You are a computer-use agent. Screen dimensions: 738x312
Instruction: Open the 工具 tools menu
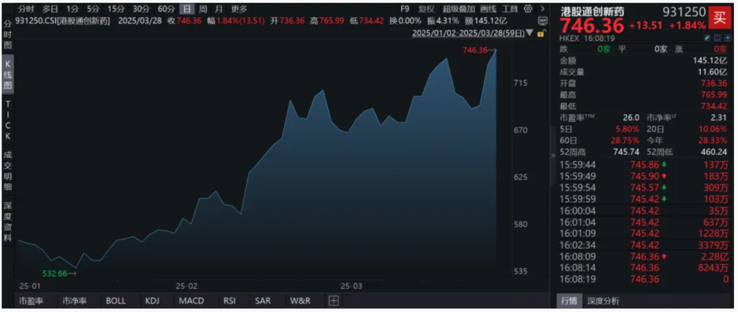[510, 9]
